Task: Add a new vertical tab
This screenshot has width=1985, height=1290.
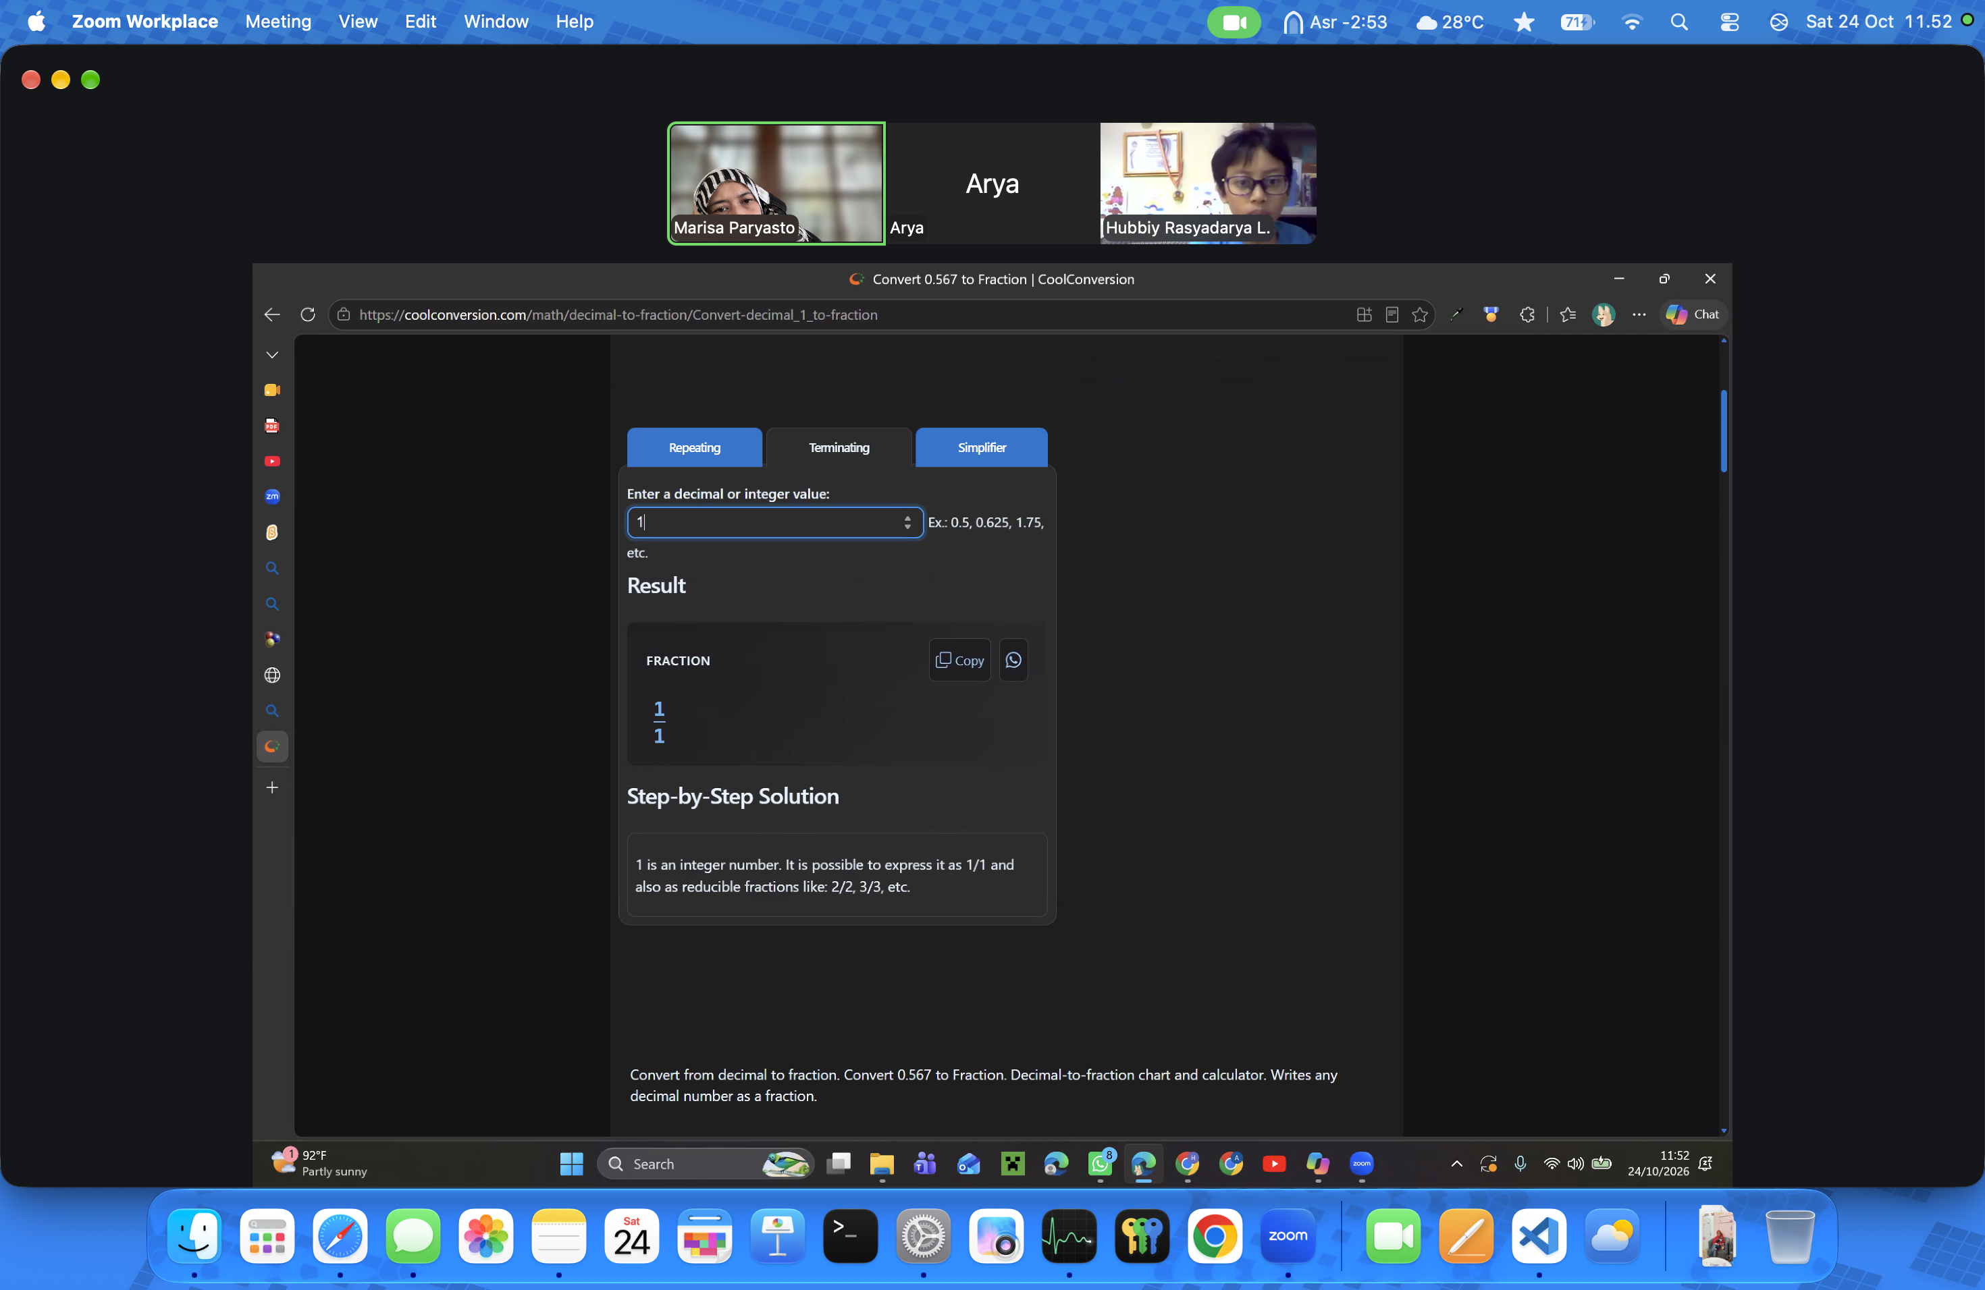Action: point(272,787)
